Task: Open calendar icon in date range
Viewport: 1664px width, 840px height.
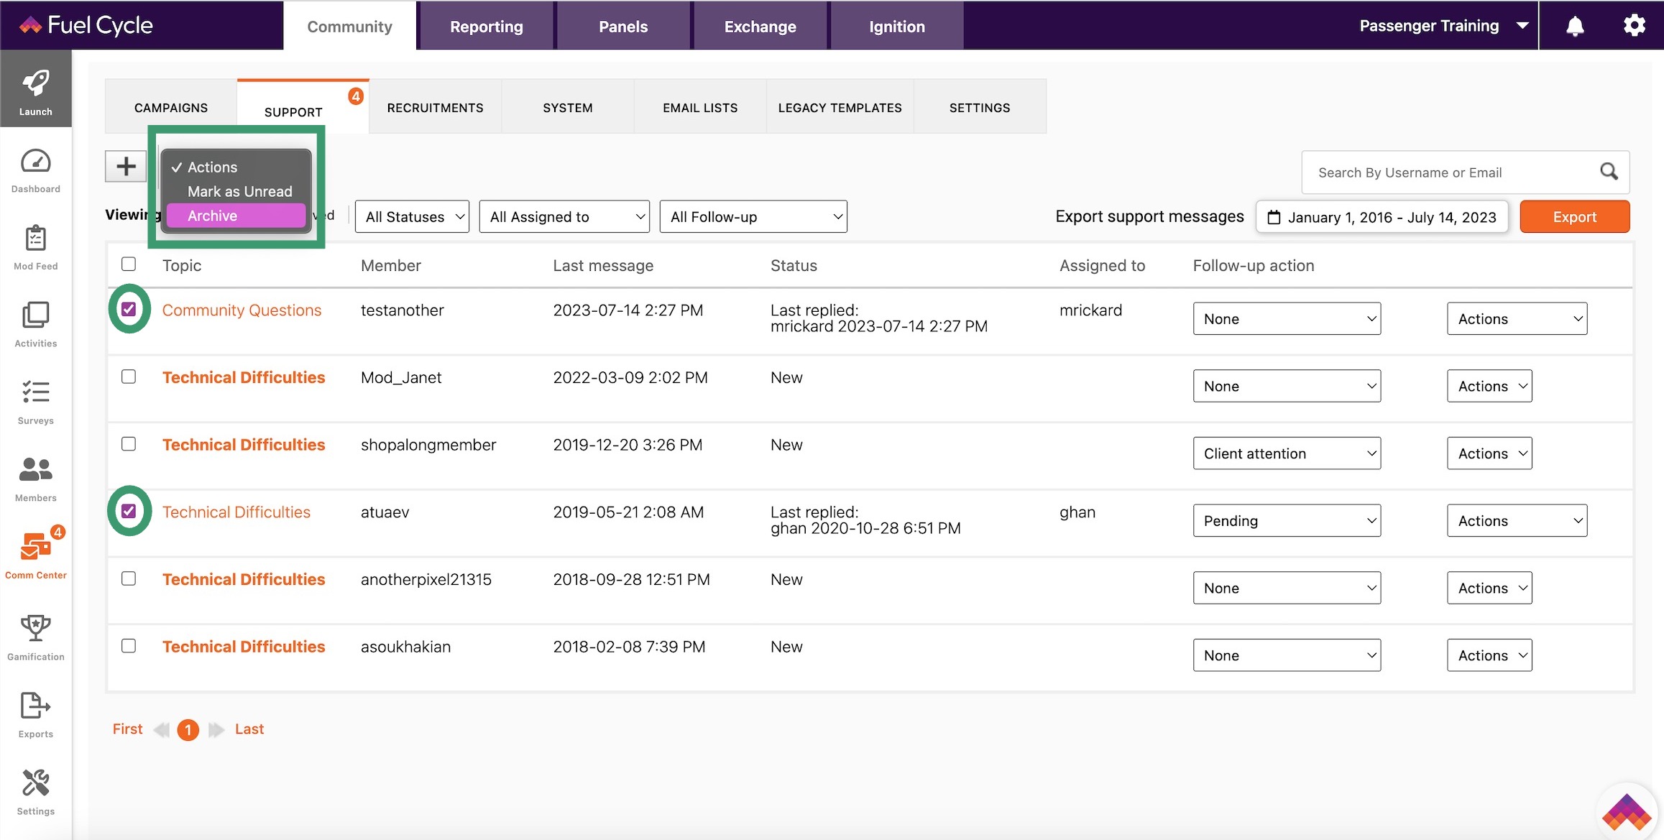Action: pos(1274,217)
